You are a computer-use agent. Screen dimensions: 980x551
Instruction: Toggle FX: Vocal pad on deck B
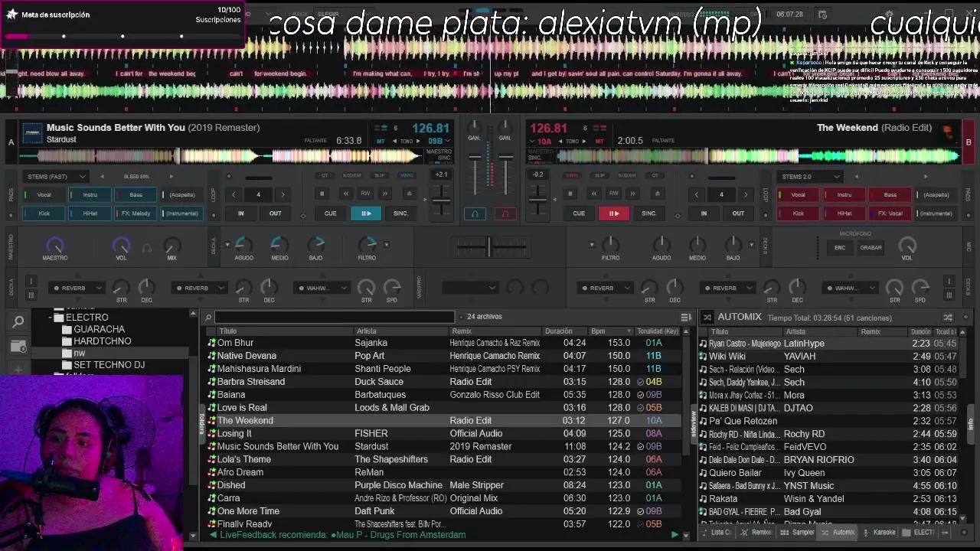tap(890, 214)
